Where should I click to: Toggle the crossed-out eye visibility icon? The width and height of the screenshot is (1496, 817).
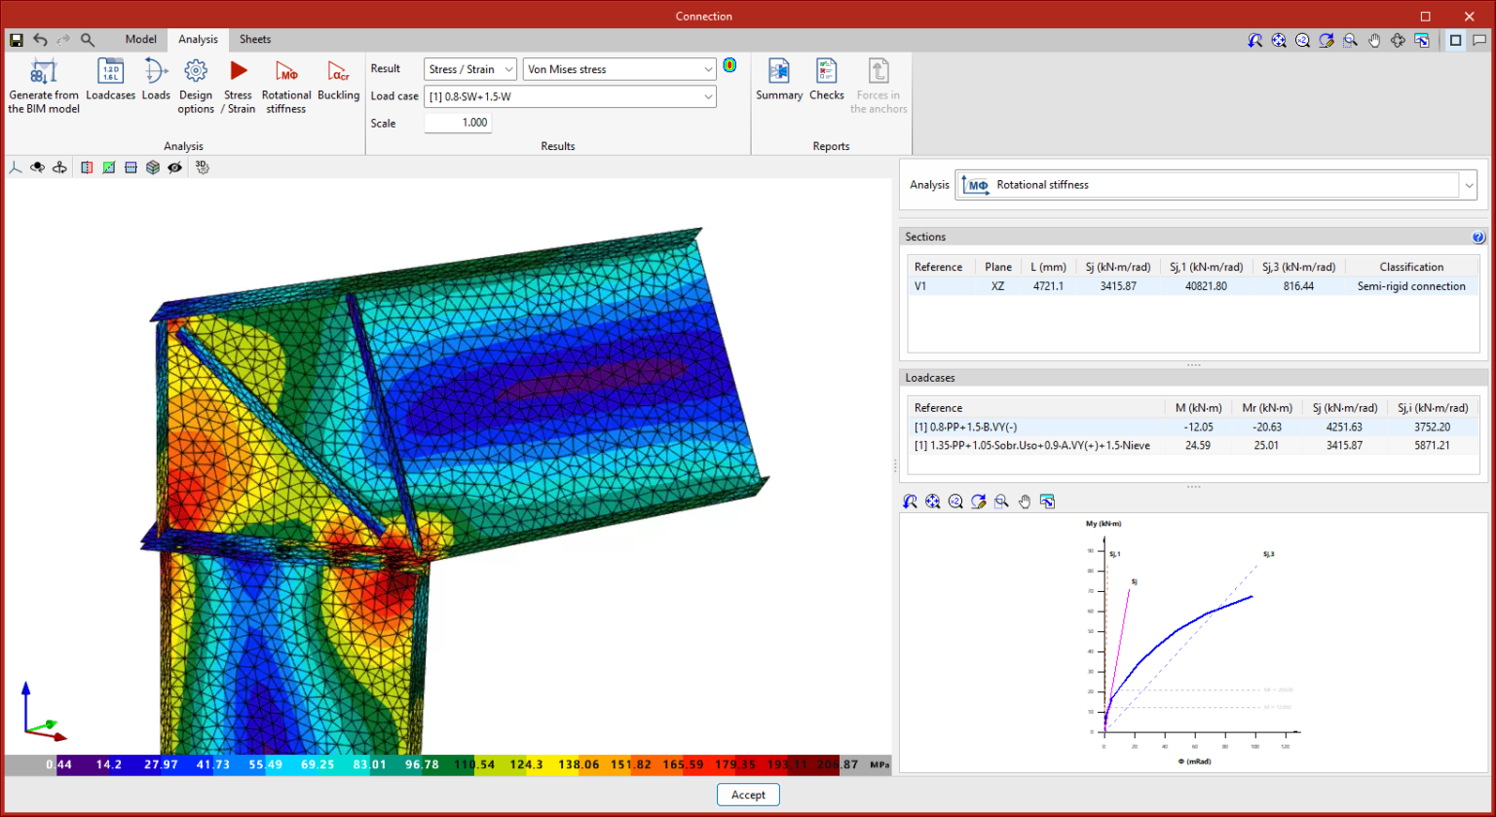(174, 167)
